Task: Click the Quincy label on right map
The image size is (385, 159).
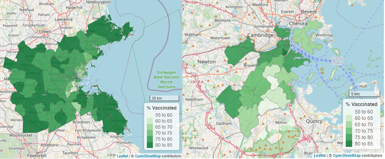Action: tap(314, 121)
